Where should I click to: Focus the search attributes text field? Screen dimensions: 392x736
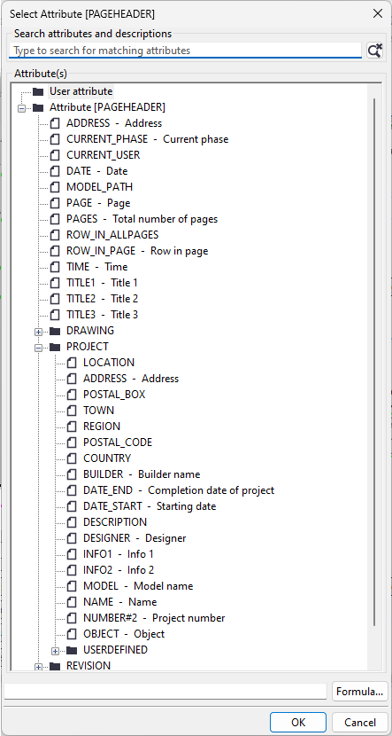(x=186, y=51)
